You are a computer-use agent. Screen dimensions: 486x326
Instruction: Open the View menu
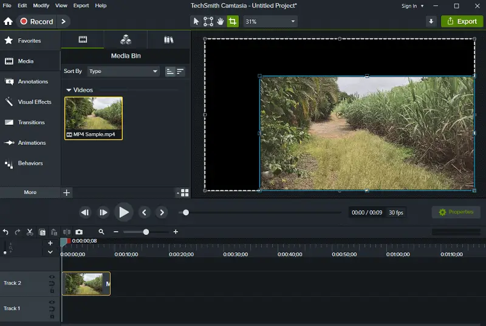61,5
